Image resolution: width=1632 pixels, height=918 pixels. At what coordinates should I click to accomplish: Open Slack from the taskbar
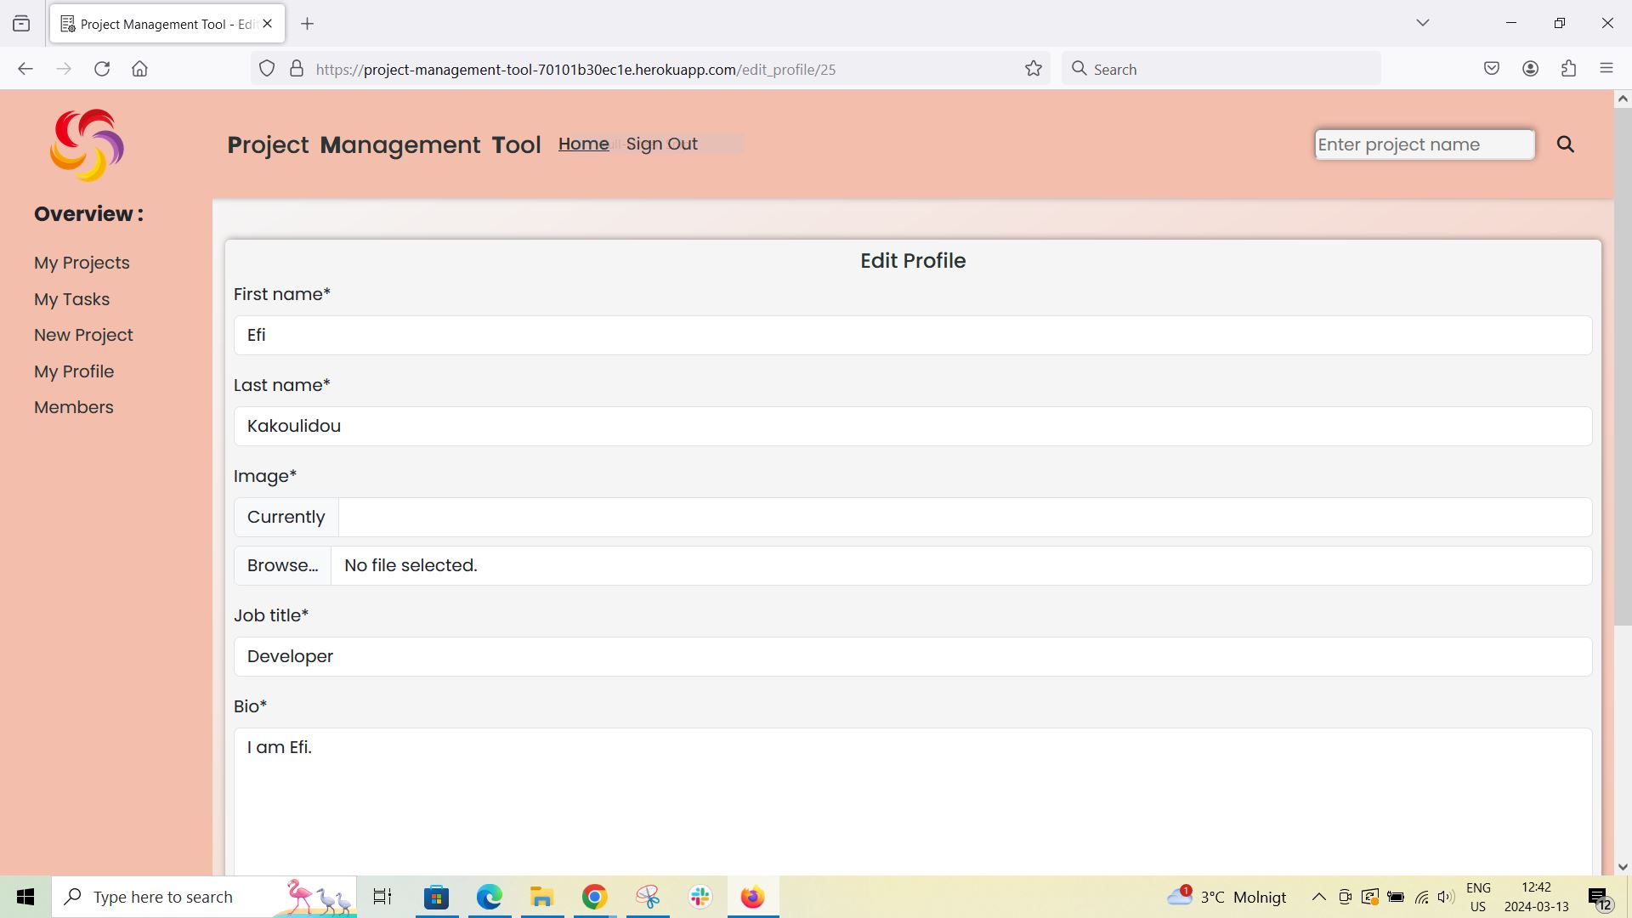pyautogui.click(x=699, y=896)
